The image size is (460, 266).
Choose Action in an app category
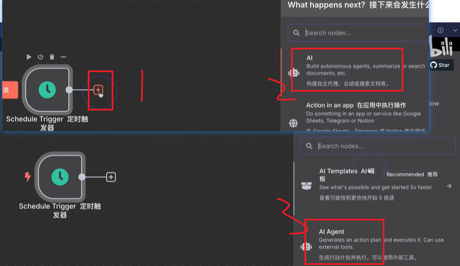357,116
